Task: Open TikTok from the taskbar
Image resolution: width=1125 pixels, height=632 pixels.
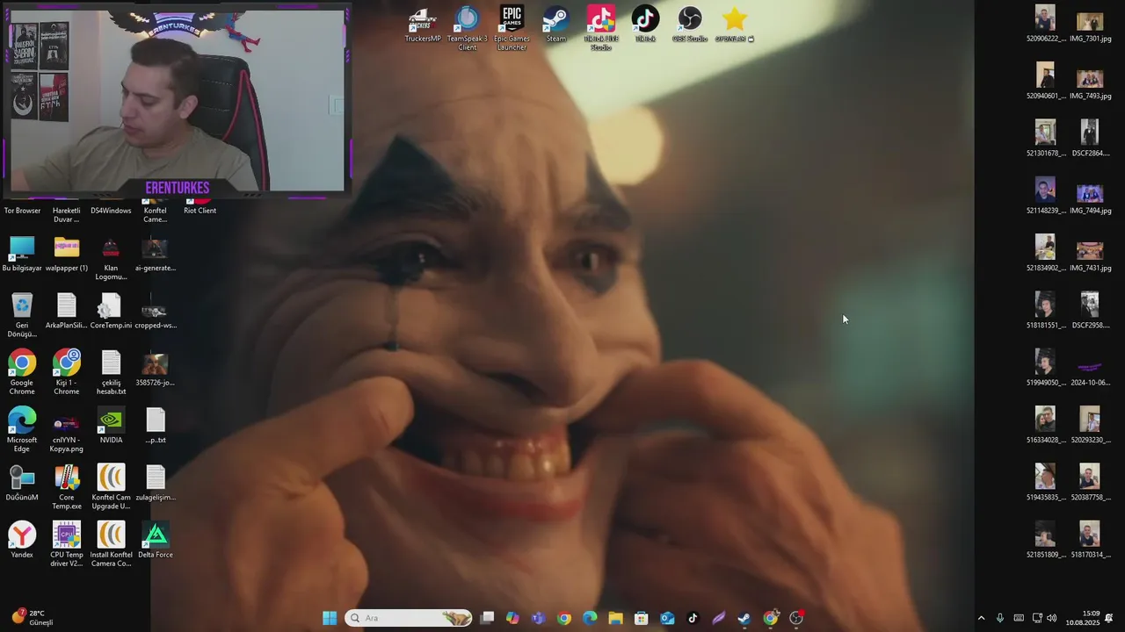Action: 693,618
